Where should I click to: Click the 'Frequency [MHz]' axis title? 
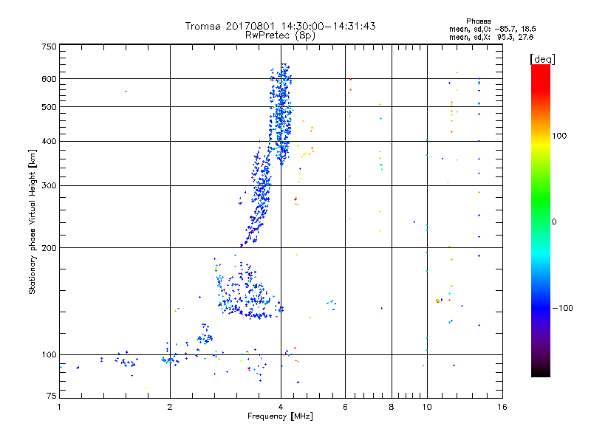click(x=280, y=416)
